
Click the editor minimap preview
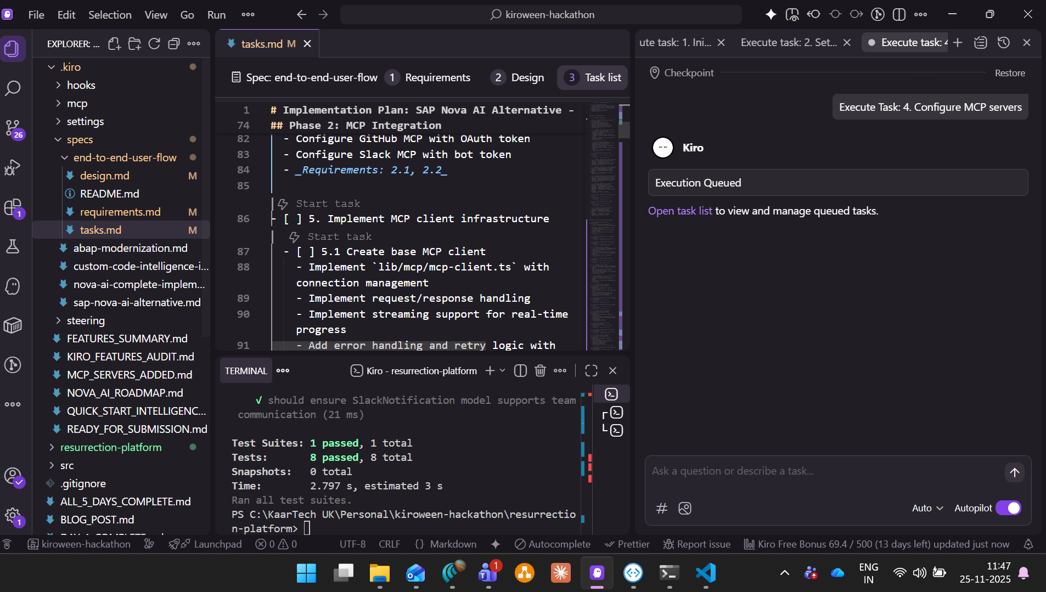[602, 225]
